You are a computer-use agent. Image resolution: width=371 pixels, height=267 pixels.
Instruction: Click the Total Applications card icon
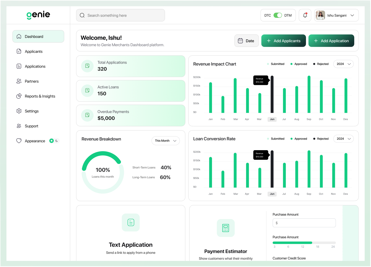(x=87, y=66)
